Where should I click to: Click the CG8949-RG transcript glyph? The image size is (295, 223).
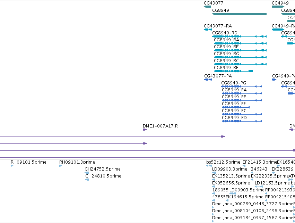coord(240,57)
